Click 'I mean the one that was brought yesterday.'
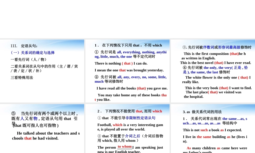Screen dimensions: 255x153 (x=129, y=70)
